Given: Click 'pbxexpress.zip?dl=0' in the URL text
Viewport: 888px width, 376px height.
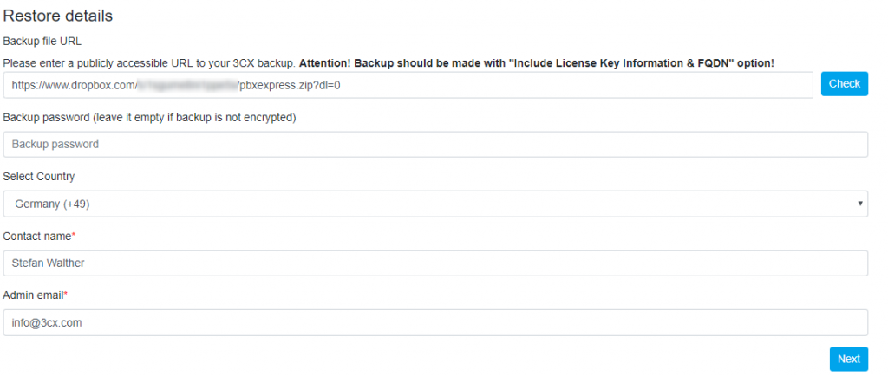Looking at the screenshot, I should [290, 86].
